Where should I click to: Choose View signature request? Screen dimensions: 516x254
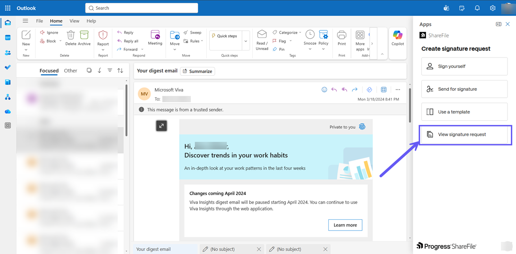point(464,135)
